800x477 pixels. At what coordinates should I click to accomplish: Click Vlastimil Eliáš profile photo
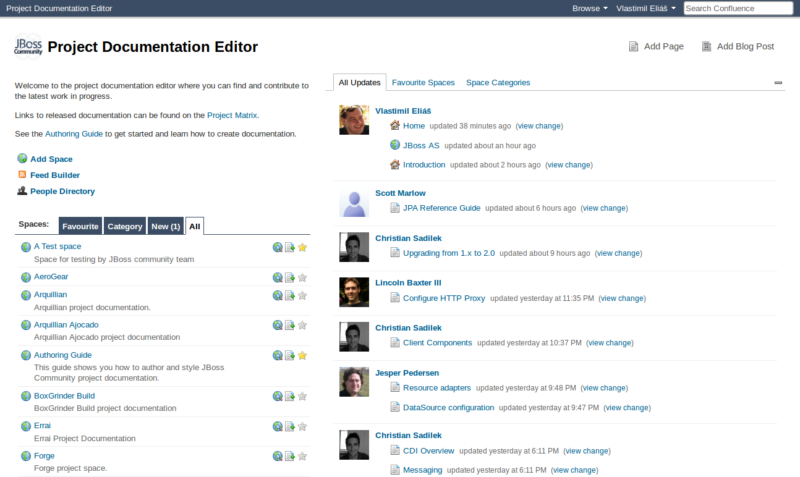(x=354, y=120)
